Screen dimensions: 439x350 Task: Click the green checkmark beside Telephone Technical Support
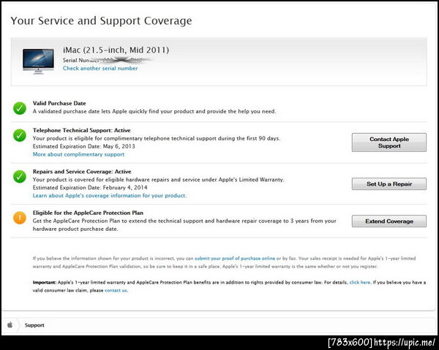[x=20, y=135]
